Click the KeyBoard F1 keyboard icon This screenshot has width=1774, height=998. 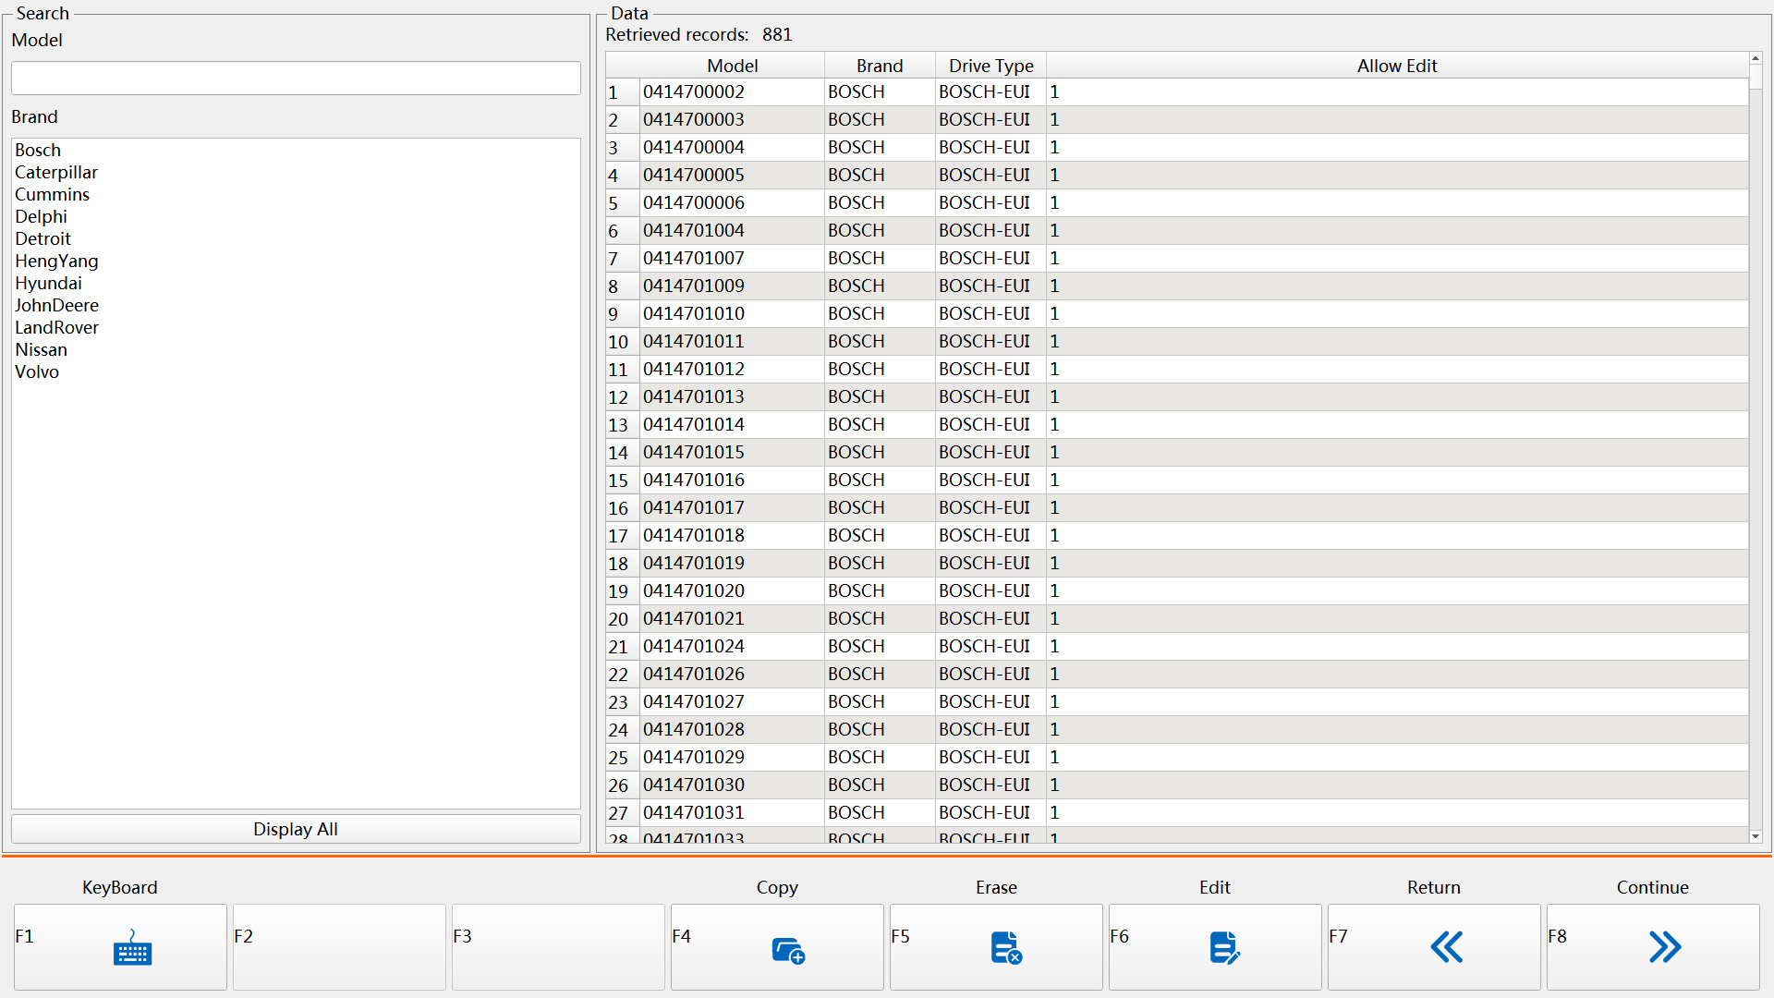click(x=132, y=948)
